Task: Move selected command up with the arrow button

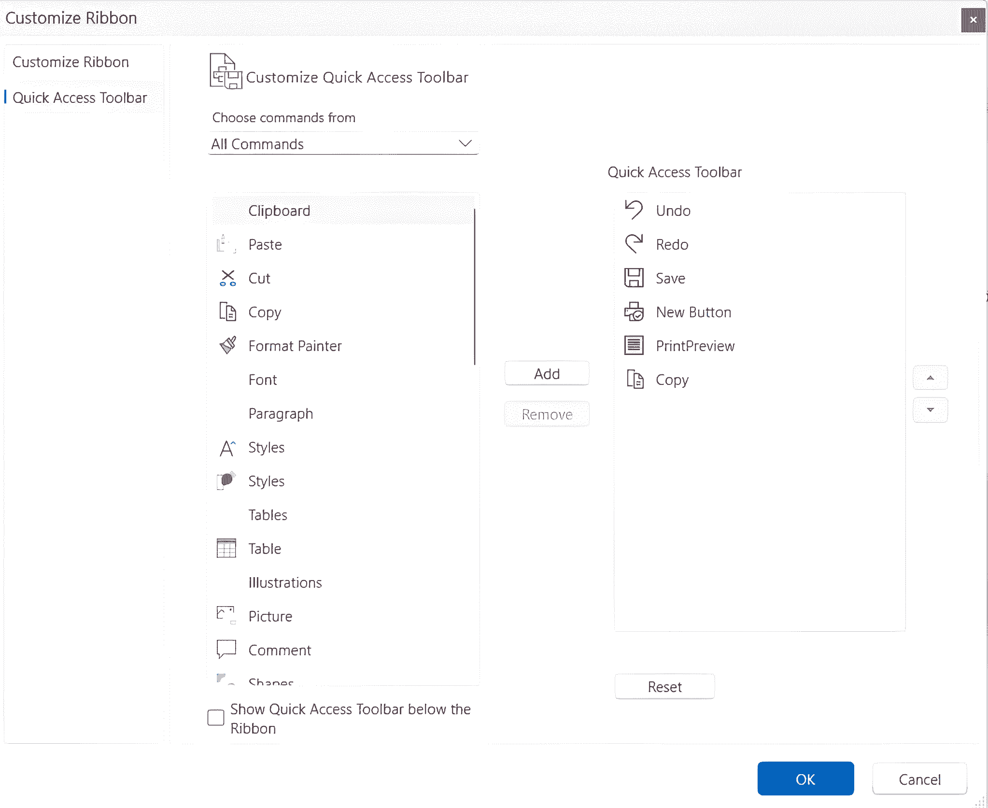Action: pos(930,378)
